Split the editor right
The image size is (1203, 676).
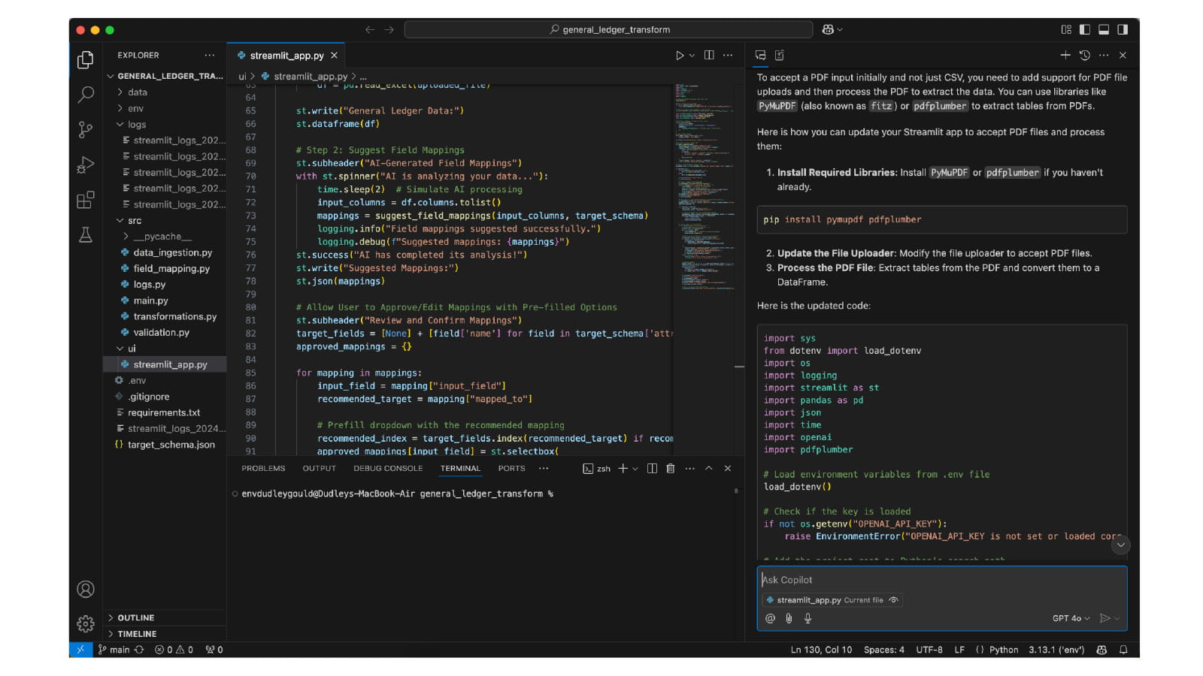[709, 56]
